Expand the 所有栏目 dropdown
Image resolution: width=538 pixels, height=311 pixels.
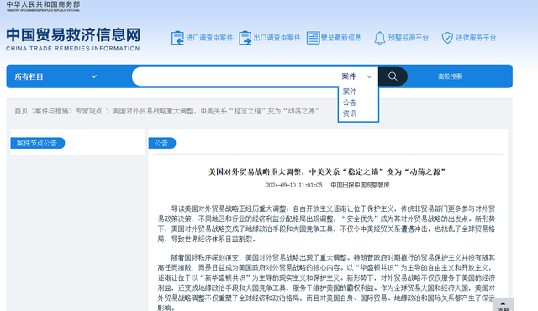[55, 76]
